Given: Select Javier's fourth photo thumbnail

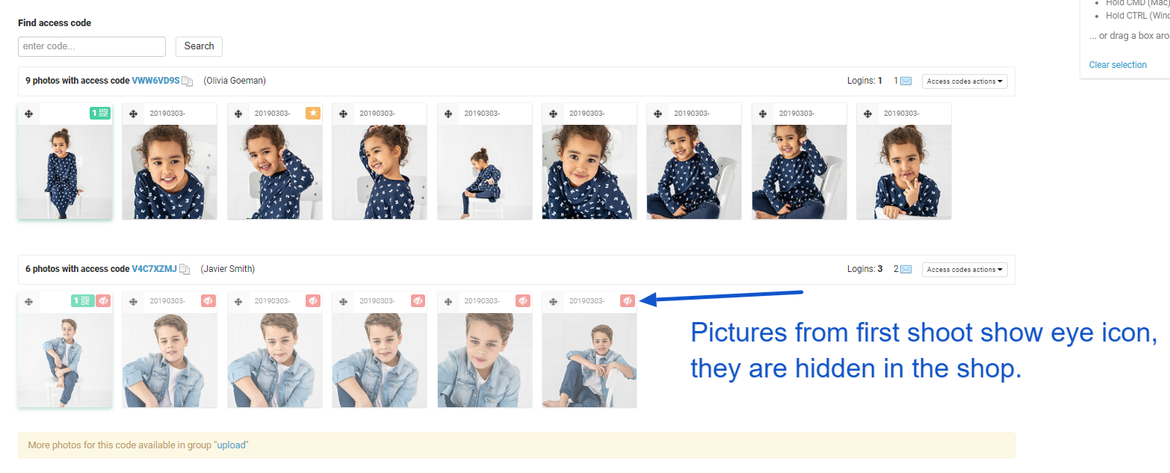Looking at the screenshot, I should point(380,360).
